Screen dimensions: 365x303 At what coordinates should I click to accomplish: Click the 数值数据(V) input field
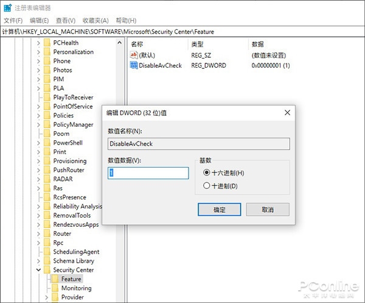(148, 173)
